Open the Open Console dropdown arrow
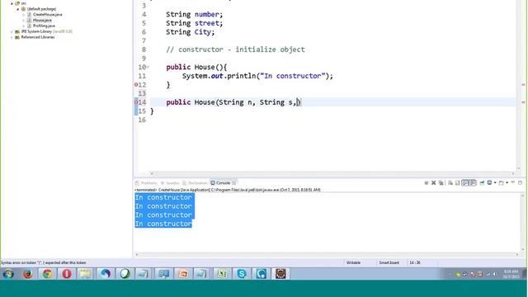Image resolution: width=528 pixels, height=297 pixels. tap(507, 183)
